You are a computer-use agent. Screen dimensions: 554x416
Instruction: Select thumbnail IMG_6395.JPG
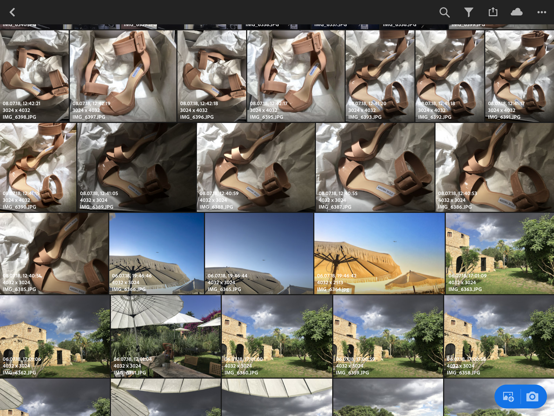point(296,76)
